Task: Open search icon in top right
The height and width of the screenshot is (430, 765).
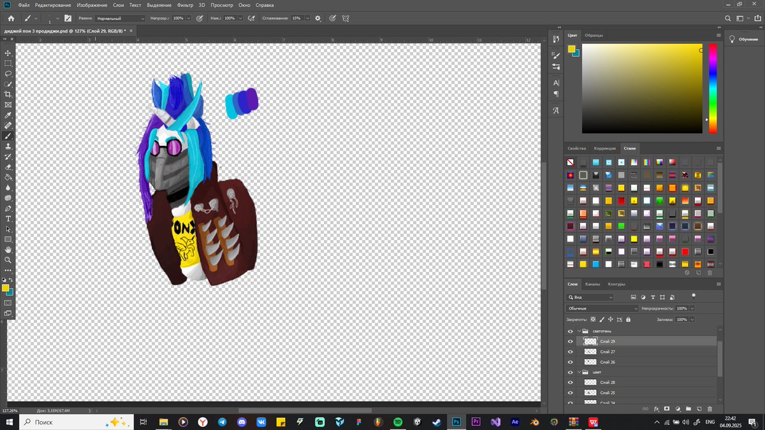Action: tap(728, 18)
